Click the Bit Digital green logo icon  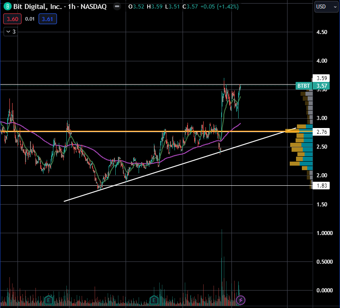click(x=7, y=7)
